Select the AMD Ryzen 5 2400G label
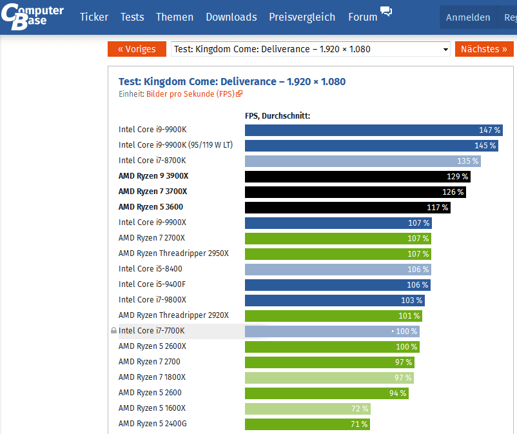Viewport: 517px width, 434px height. [153, 424]
